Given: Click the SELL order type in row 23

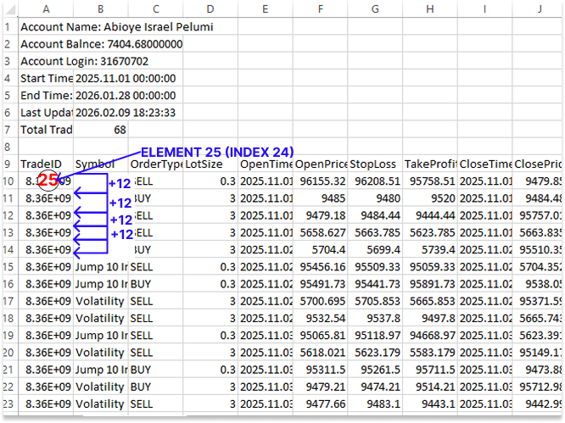Looking at the screenshot, I should click(x=155, y=404).
